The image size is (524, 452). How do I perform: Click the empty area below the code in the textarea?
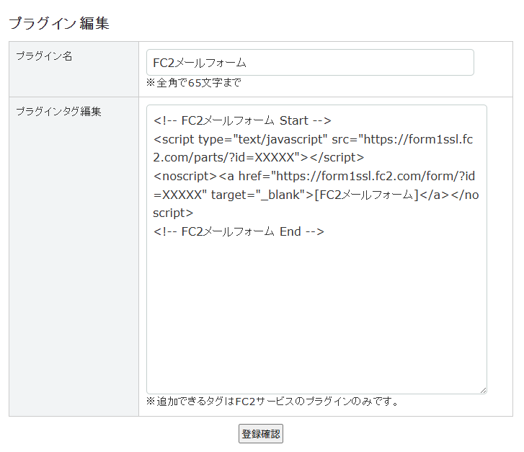coord(316,317)
